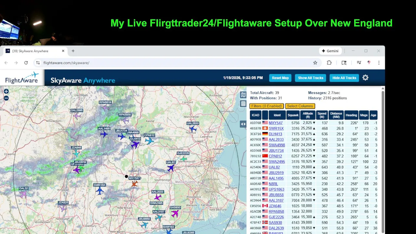Select the CPA812 plane icon on map
This screenshot has height=234, width=416.
point(149,141)
